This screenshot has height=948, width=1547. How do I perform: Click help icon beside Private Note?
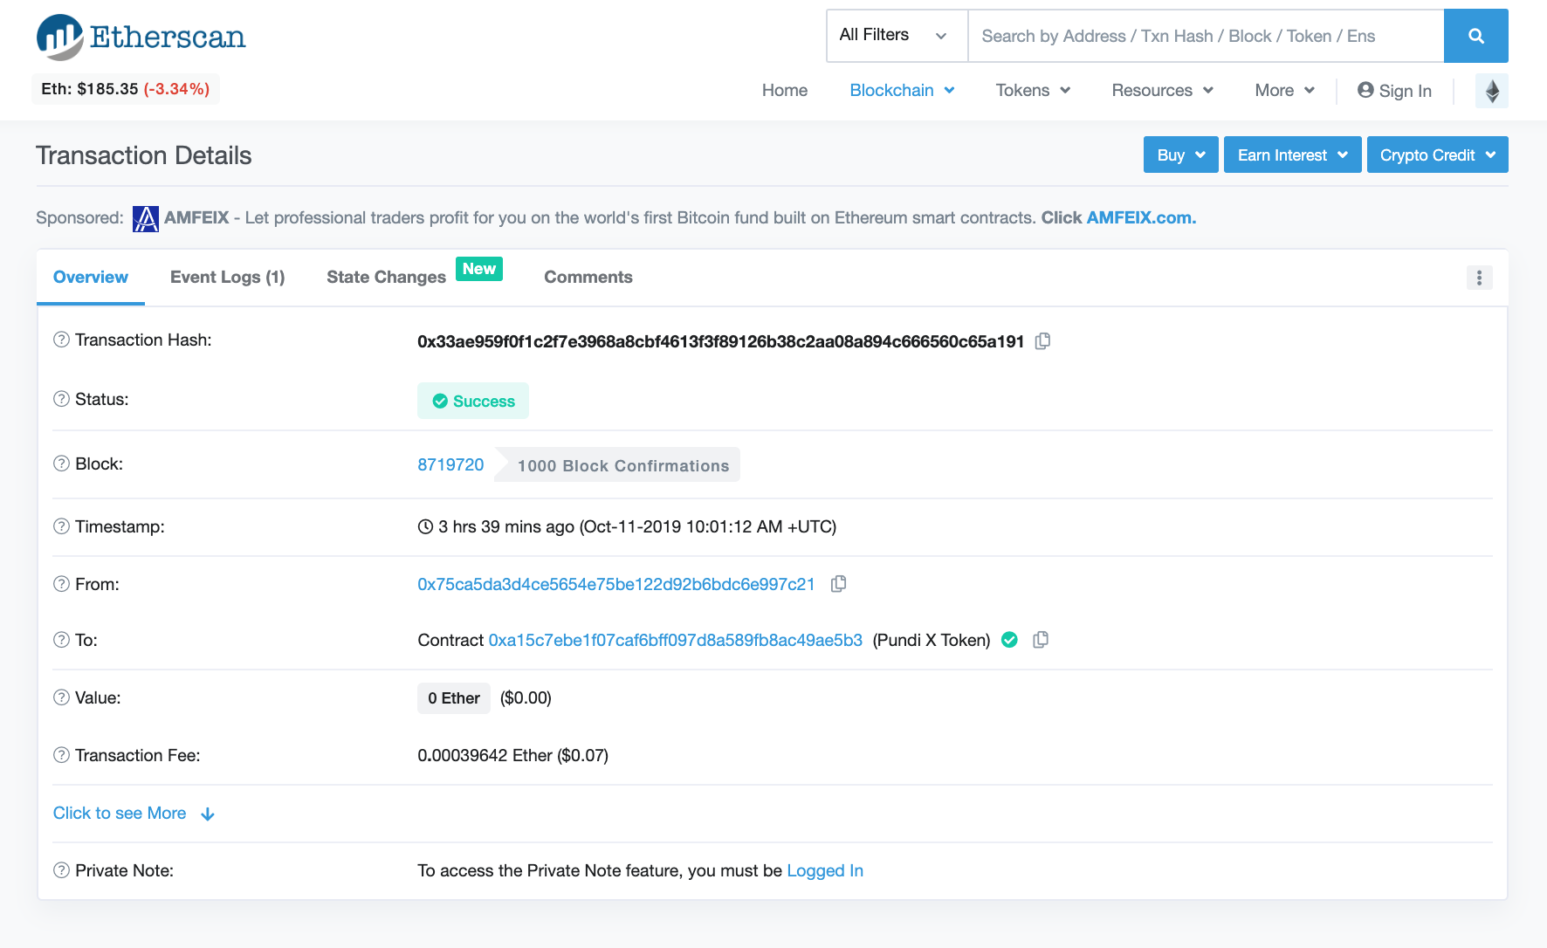[x=61, y=870]
